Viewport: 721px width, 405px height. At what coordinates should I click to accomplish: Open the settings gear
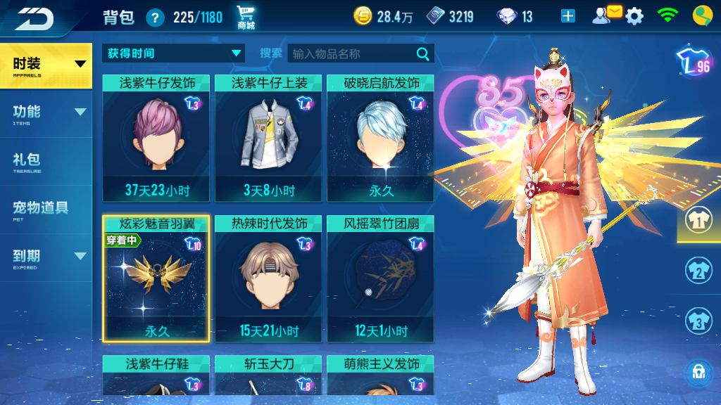tap(634, 17)
